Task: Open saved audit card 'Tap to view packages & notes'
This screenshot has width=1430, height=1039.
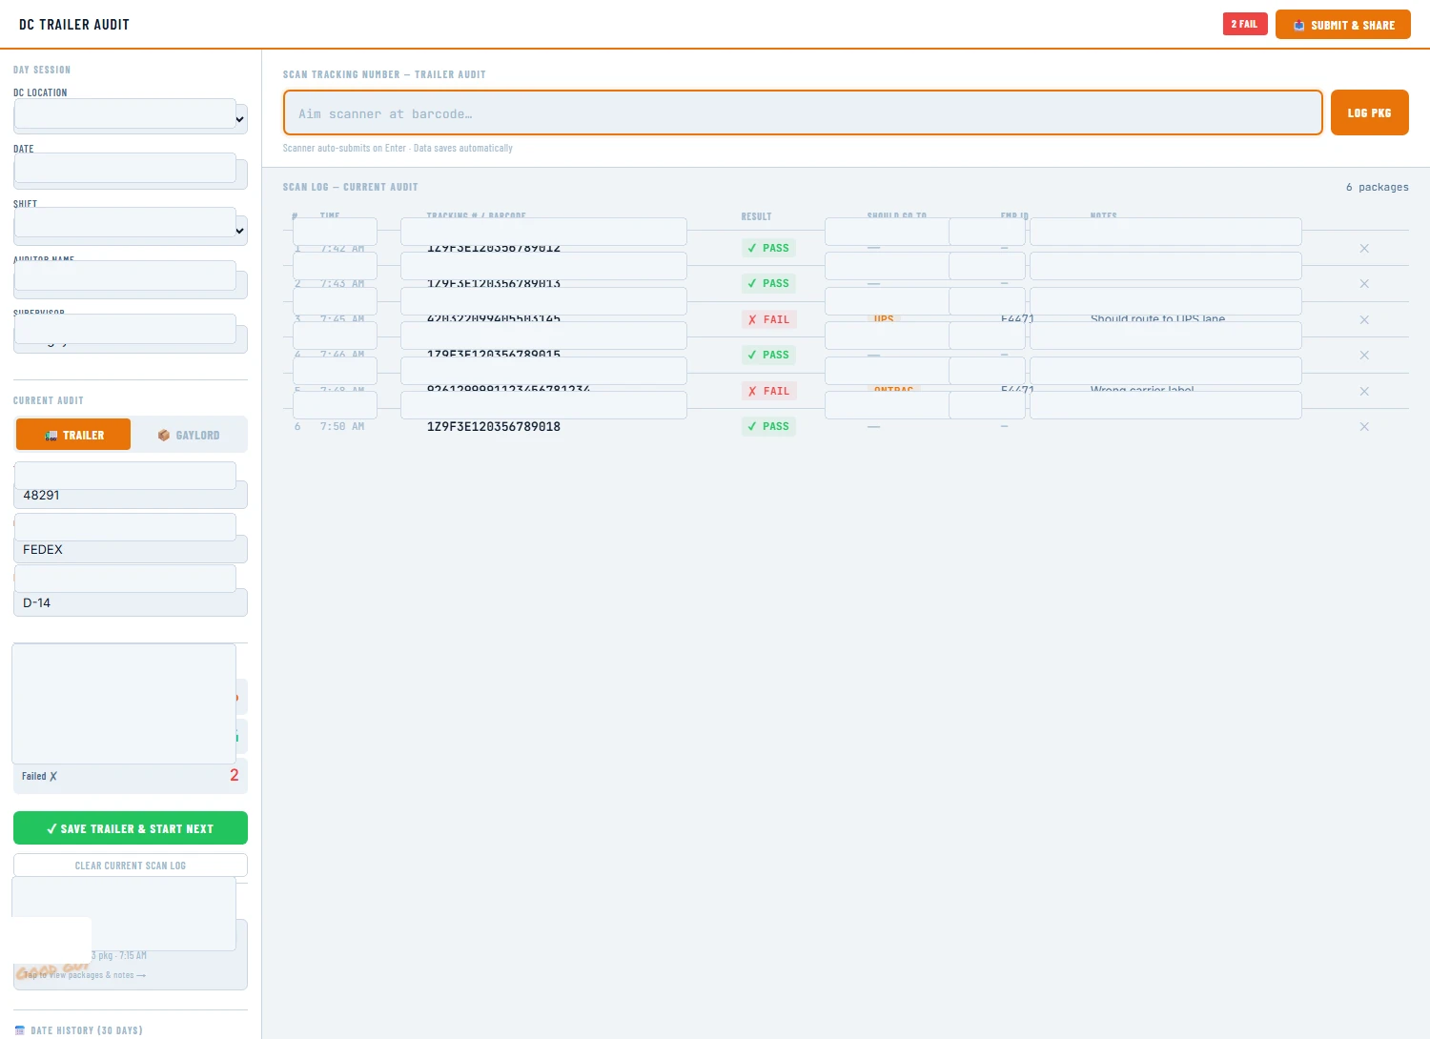Action: [131, 954]
